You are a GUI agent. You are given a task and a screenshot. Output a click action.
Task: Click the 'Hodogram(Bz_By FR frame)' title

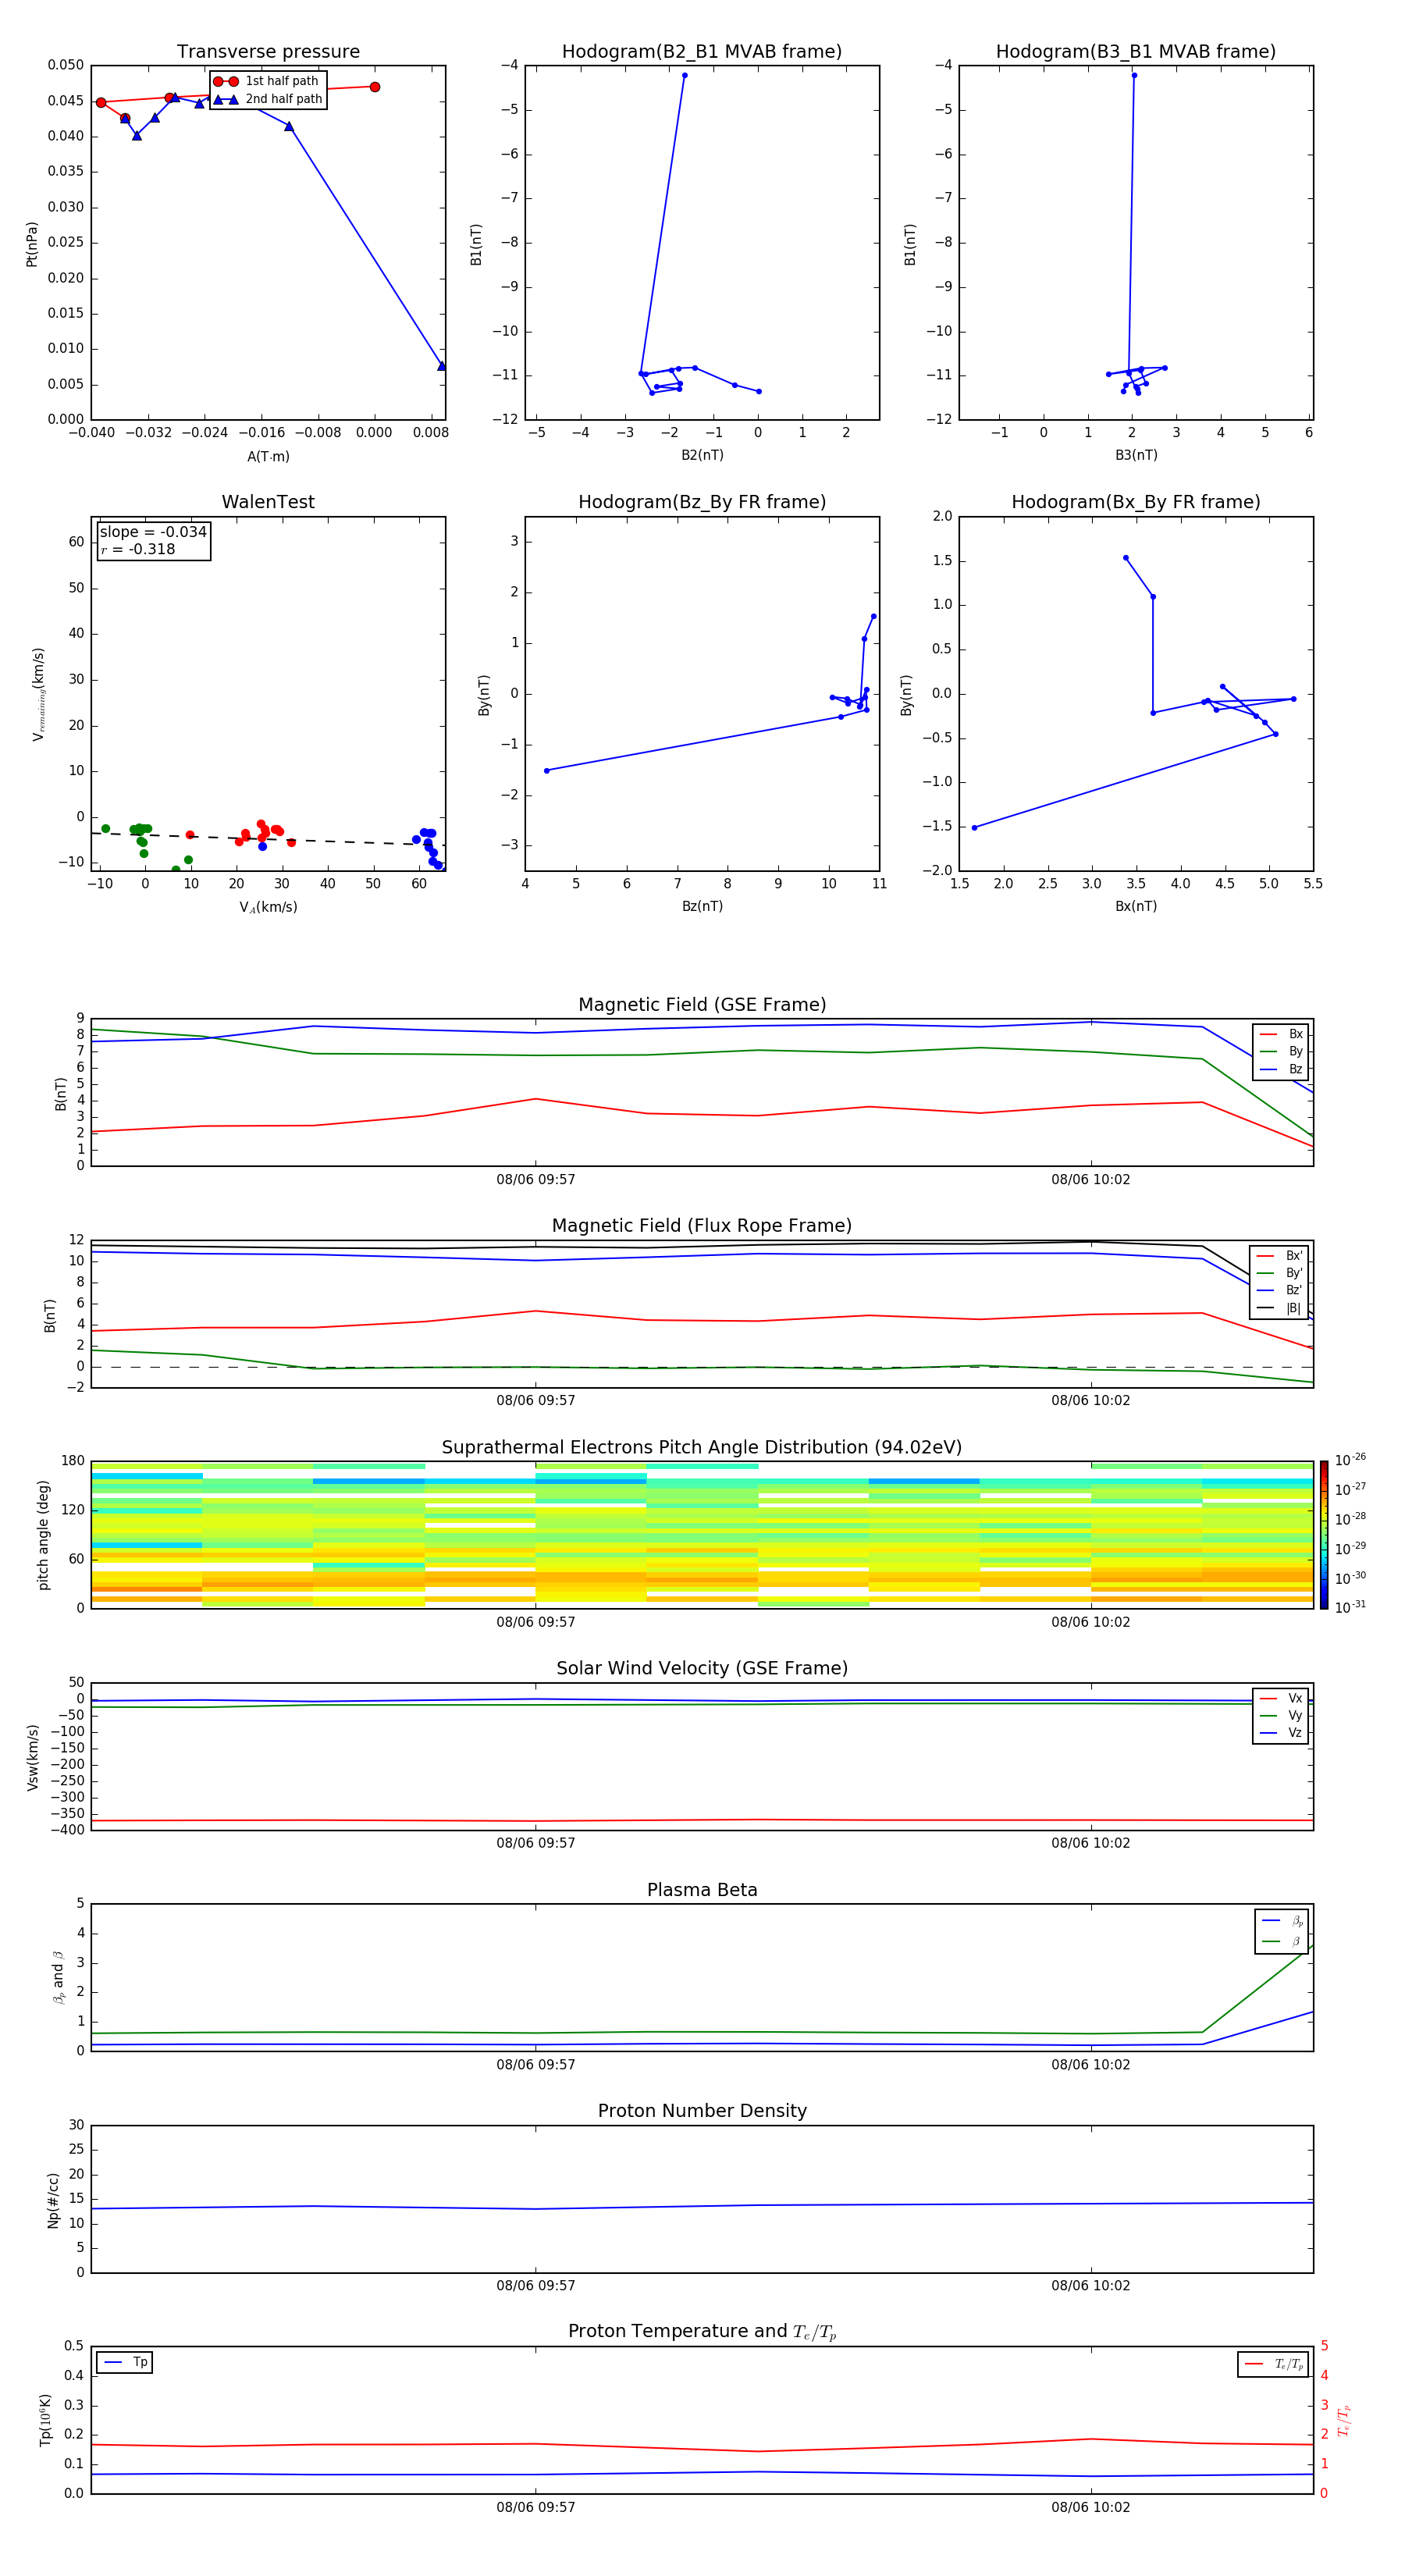[702, 502]
